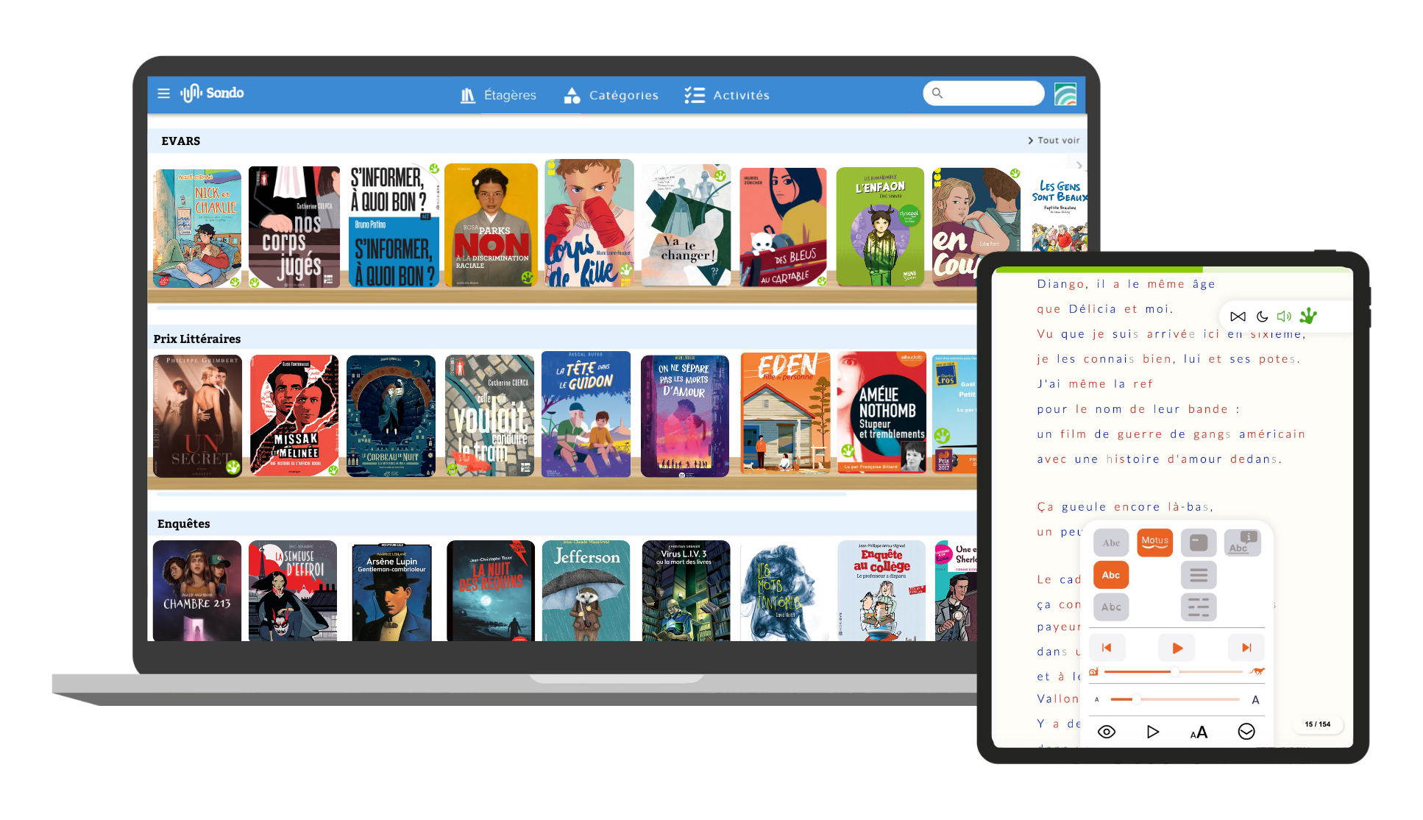
Task: Click Tout voir for the EVARS shelf
Action: (x=1054, y=141)
